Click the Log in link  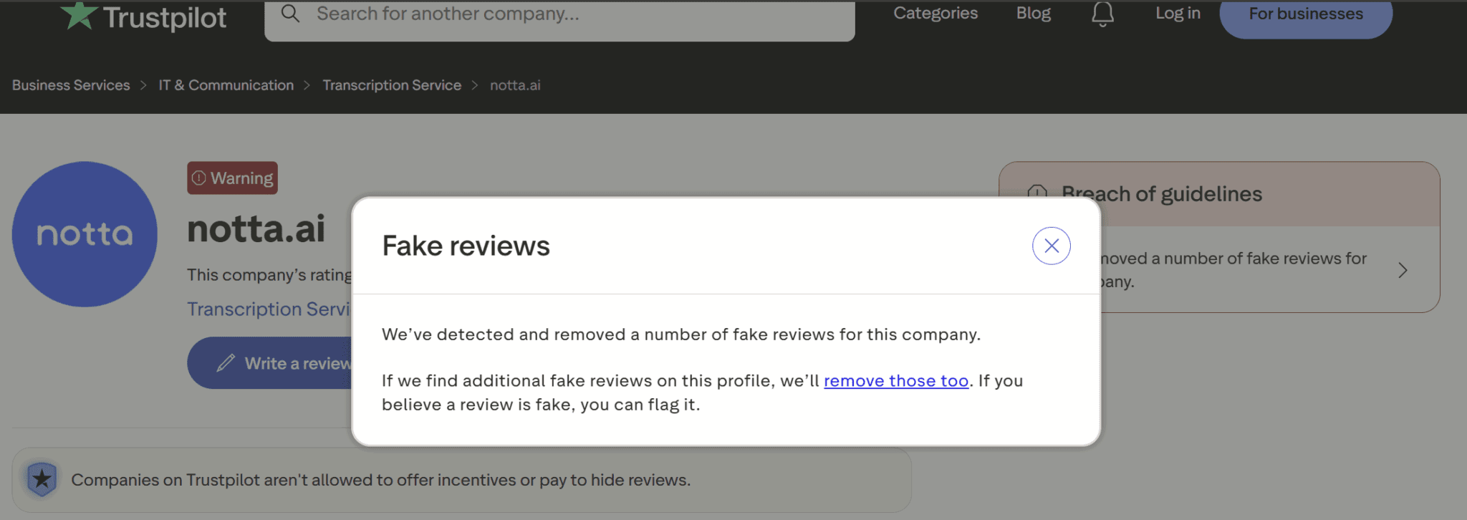pyautogui.click(x=1178, y=14)
